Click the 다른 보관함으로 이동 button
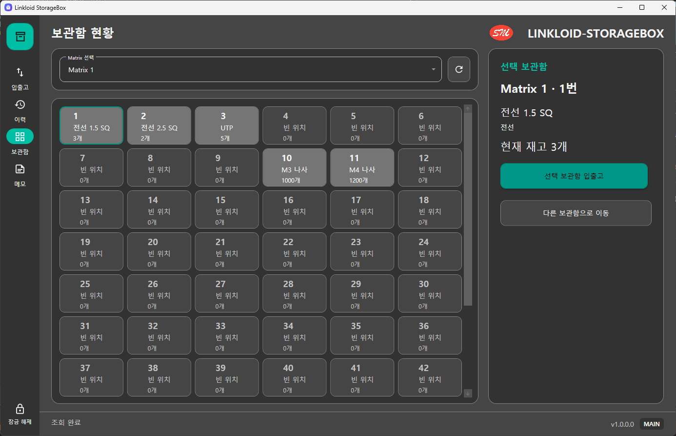 point(576,213)
